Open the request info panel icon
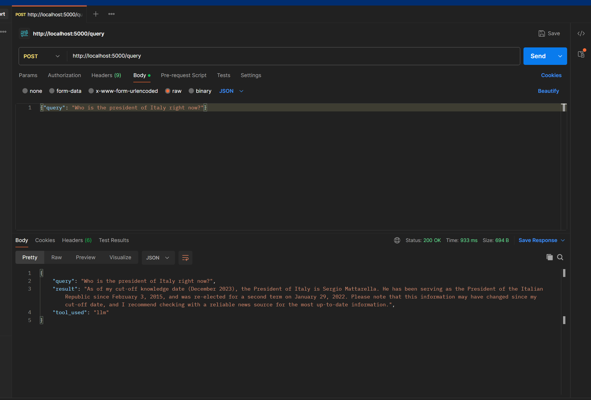 (x=581, y=54)
